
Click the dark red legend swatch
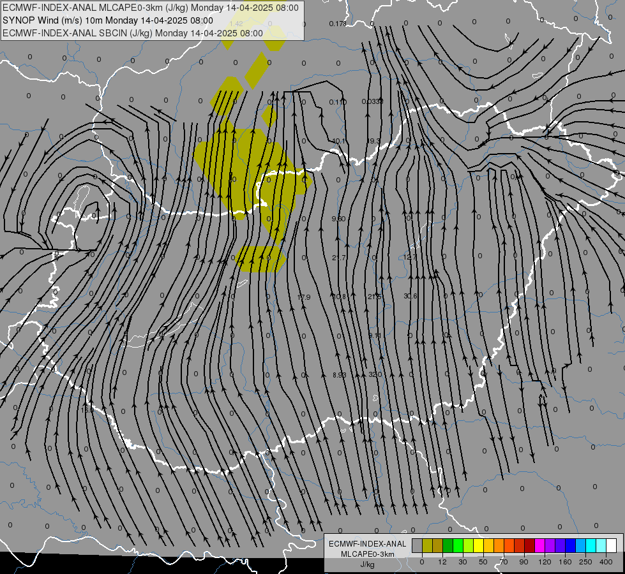click(529, 545)
